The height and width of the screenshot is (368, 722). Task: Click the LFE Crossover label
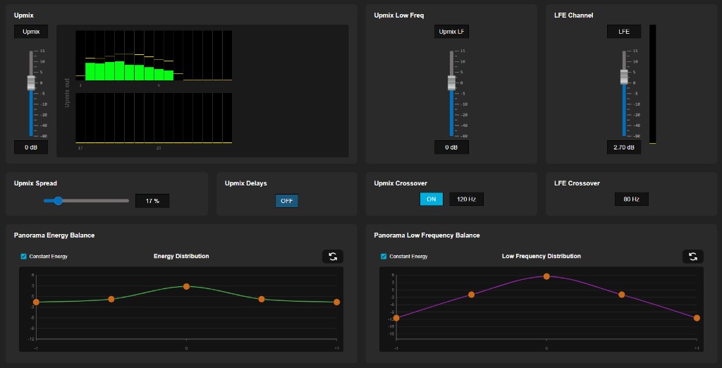577,183
